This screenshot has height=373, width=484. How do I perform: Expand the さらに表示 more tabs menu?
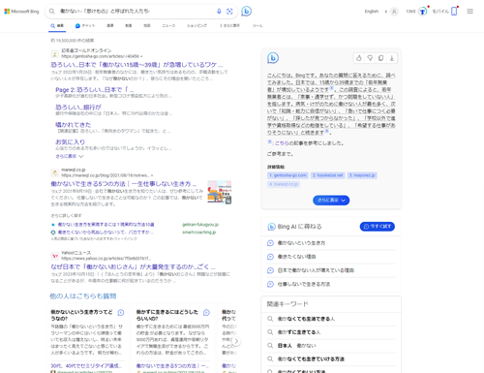[x=230, y=25]
